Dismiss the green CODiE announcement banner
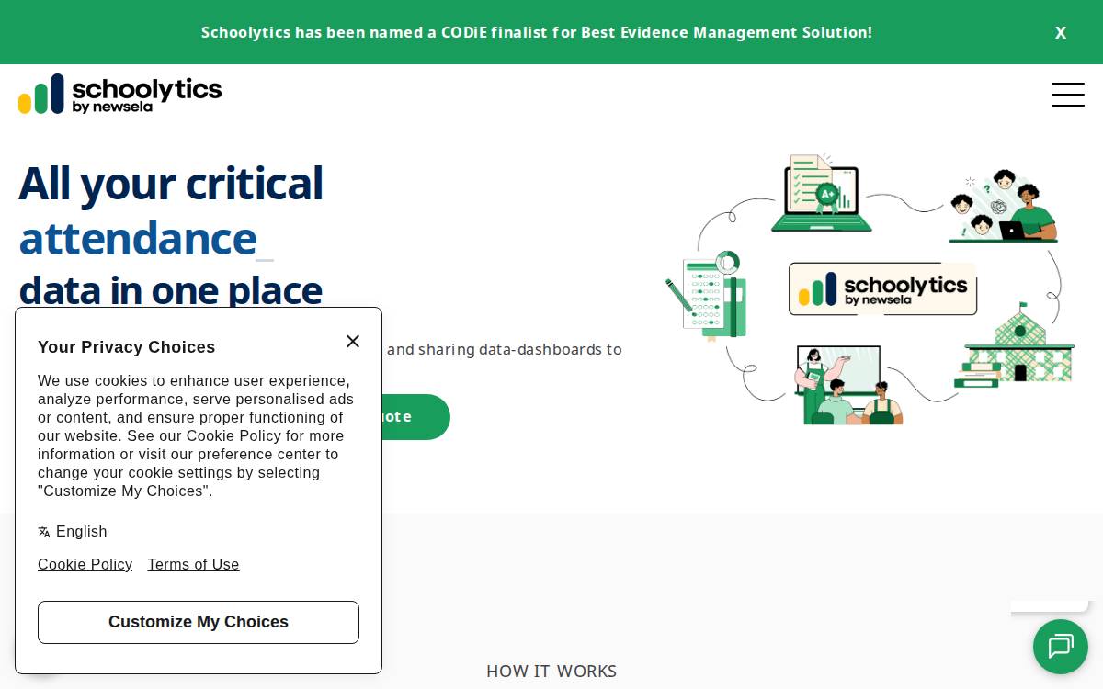 1060,32
